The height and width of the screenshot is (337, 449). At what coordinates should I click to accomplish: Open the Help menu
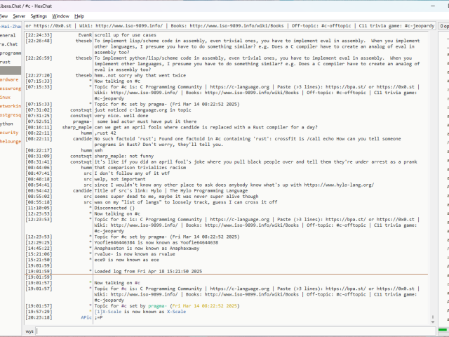pyautogui.click(x=79, y=15)
